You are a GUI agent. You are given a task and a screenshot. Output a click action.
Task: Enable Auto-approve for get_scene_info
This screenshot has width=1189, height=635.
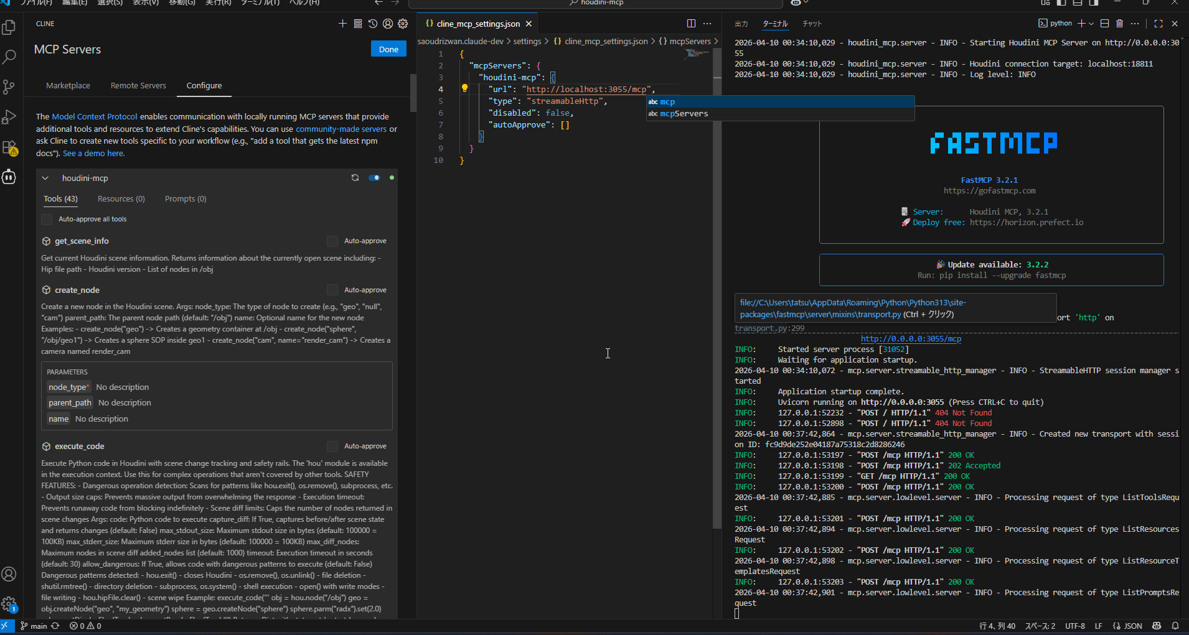coord(332,241)
